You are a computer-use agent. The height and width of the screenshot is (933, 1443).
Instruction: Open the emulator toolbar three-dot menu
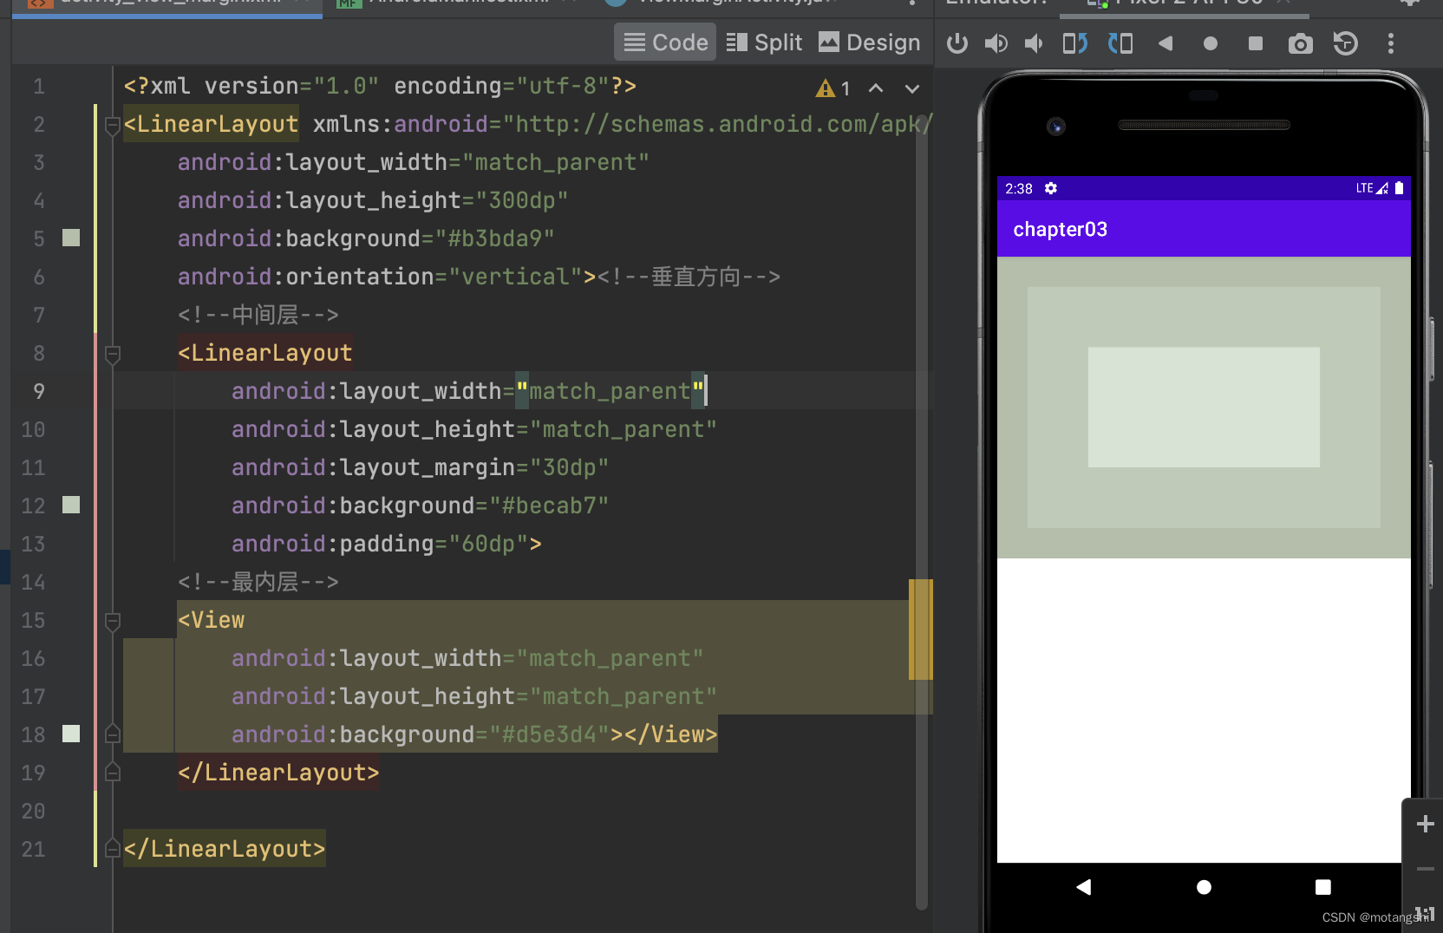(1391, 43)
